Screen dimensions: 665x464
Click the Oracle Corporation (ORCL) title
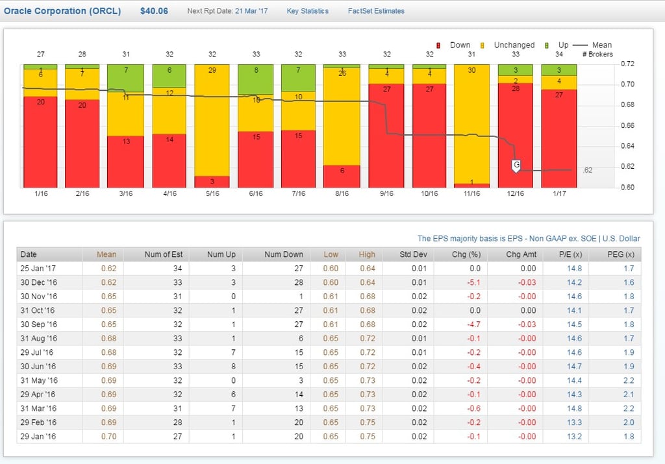click(x=62, y=11)
